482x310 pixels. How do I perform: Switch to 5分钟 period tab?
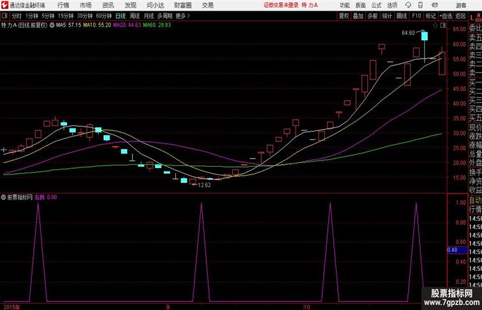[48, 16]
